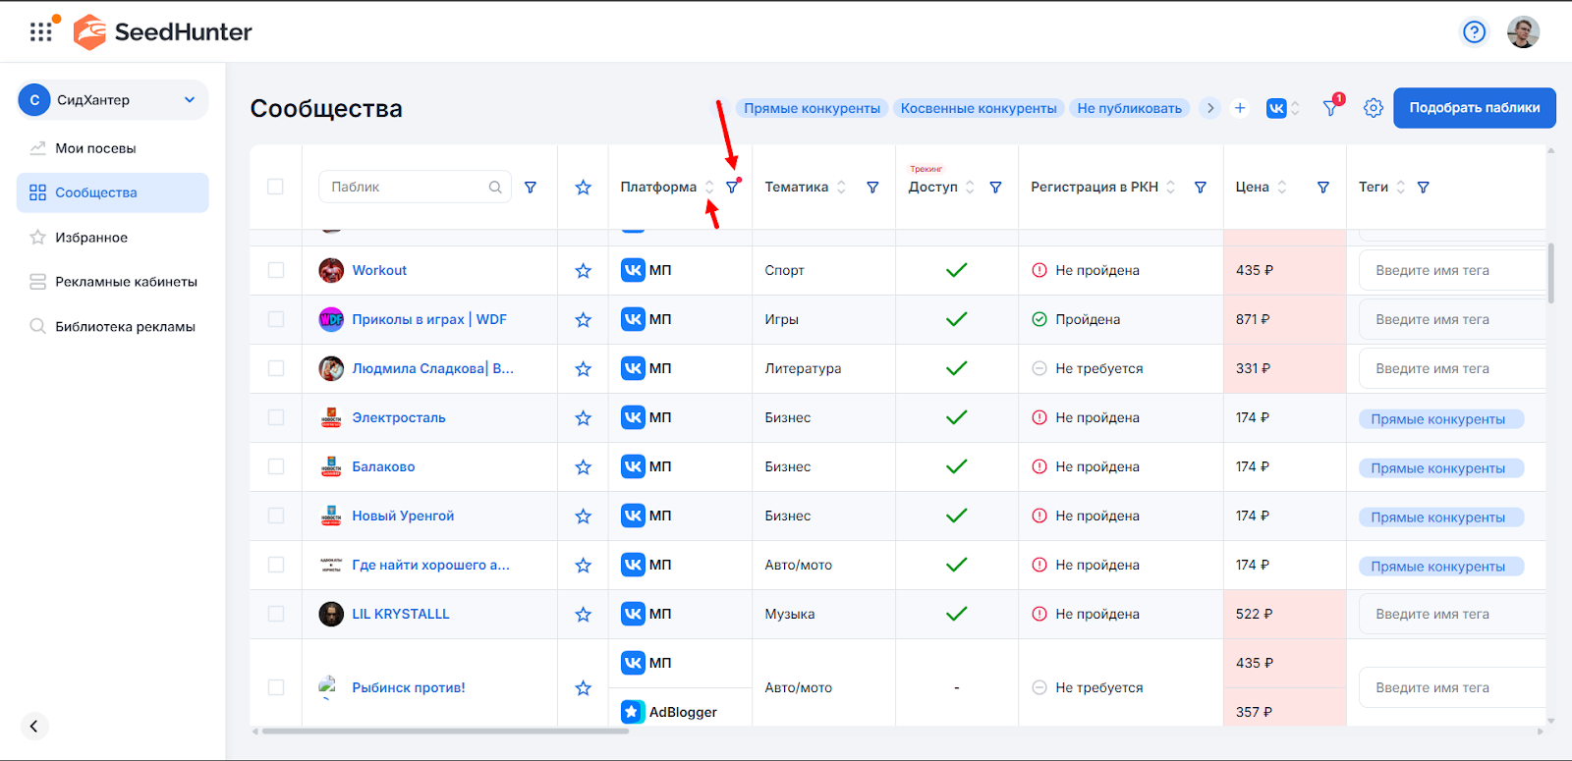Image resolution: width=1572 pixels, height=761 pixels.
Task: Select the Электросталь row checkbox
Action: pyautogui.click(x=276, y=417)
